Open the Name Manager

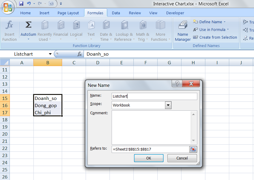(183, 31)
